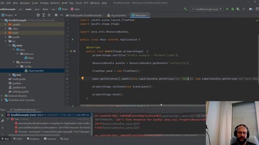
Task: Collapse the resources folder
Action: click(x=13, y=62)
